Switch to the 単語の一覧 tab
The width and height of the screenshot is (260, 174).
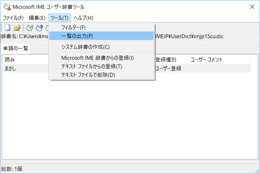click(16, 48)
